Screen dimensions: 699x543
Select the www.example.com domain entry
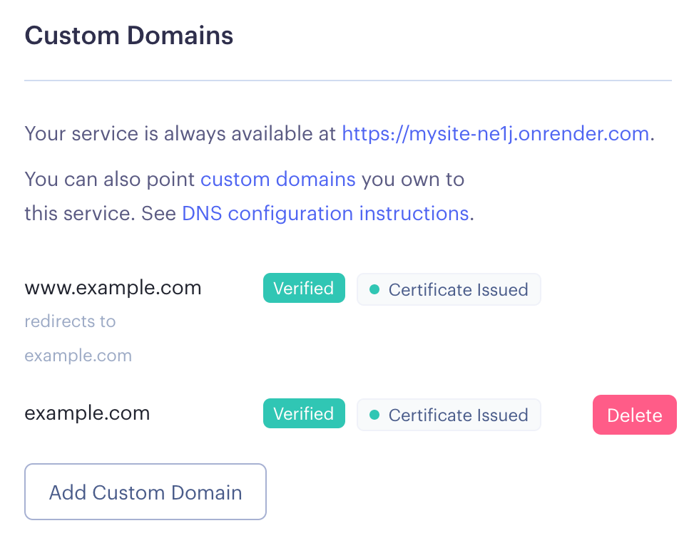pos(113,287)
